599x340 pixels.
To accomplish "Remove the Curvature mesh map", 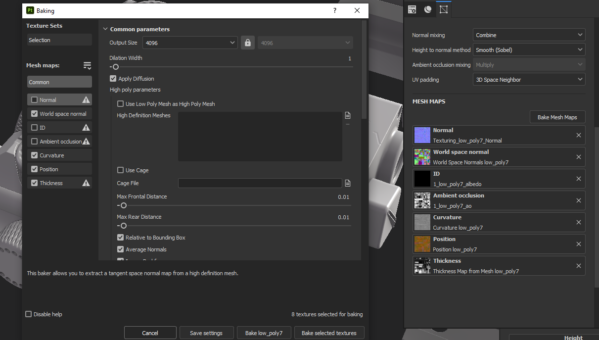I will 579,222.
